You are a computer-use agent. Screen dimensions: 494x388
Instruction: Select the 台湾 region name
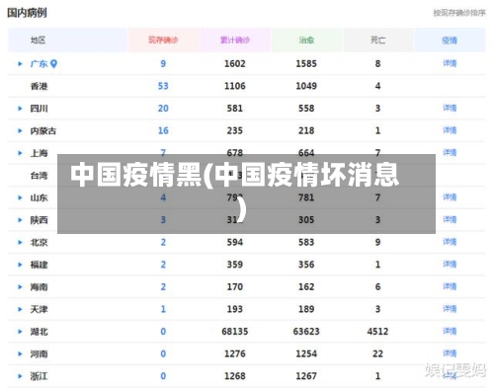[x=39, y=176]
